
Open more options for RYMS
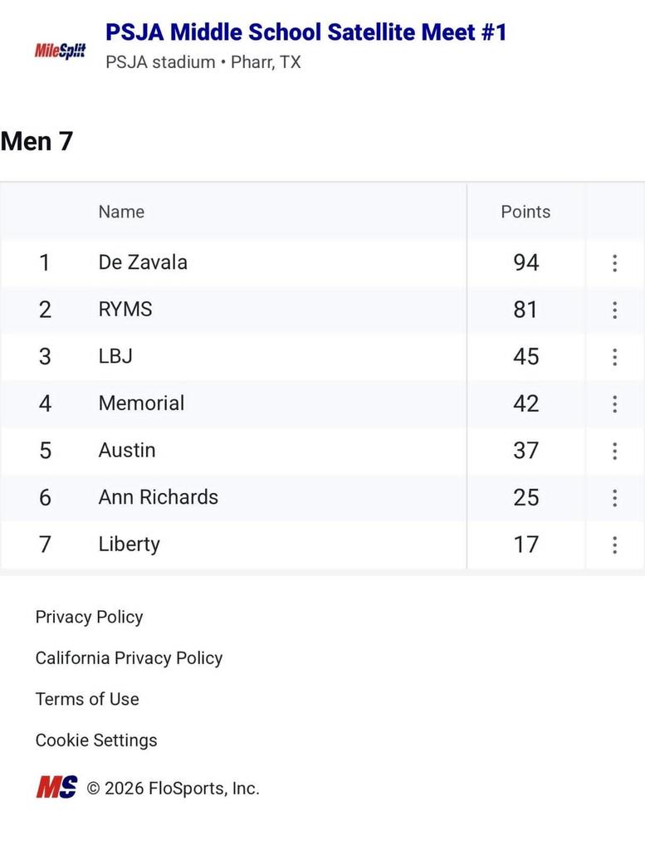[x=614, y=310]
